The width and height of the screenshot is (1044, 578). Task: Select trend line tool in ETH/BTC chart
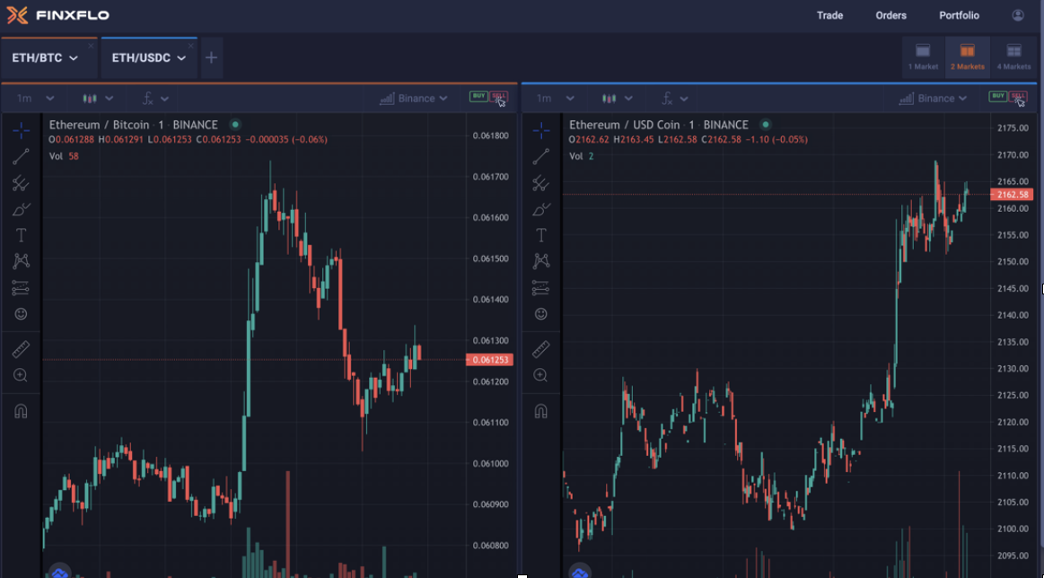pyautogui.click(x=21, y=156)
